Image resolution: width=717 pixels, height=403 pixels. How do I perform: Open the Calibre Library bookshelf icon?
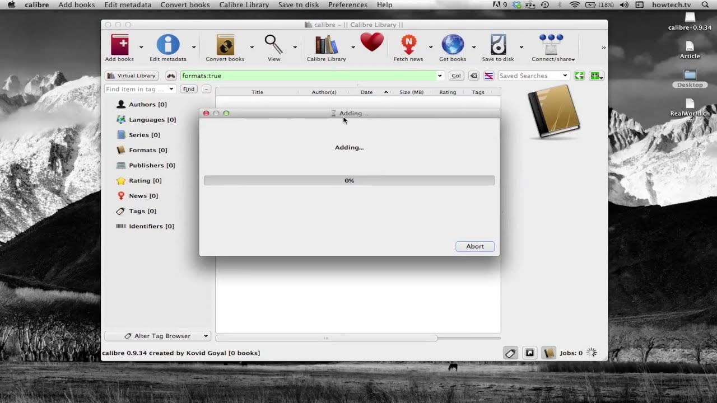[326, 44]
